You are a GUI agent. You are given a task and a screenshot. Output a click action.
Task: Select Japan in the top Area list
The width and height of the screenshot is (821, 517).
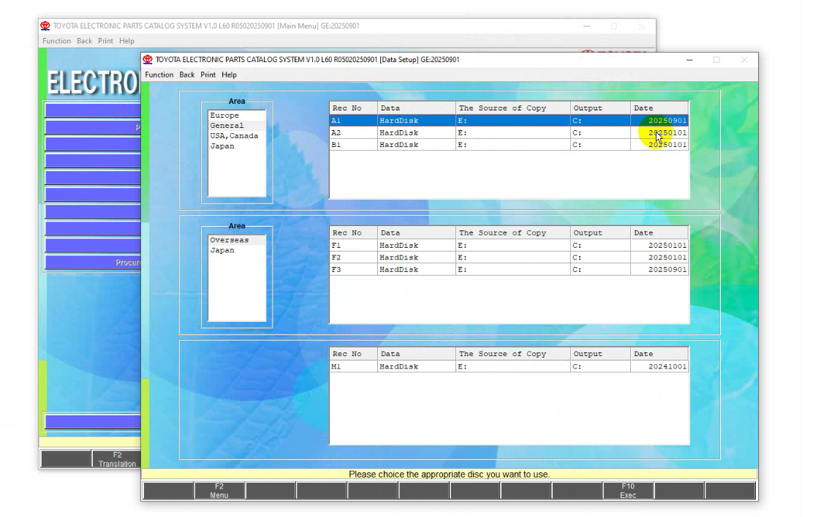coord(222,146)
